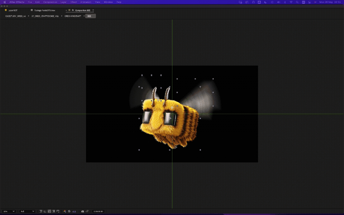Open the Full resolution dropdown

pos(27,211)
